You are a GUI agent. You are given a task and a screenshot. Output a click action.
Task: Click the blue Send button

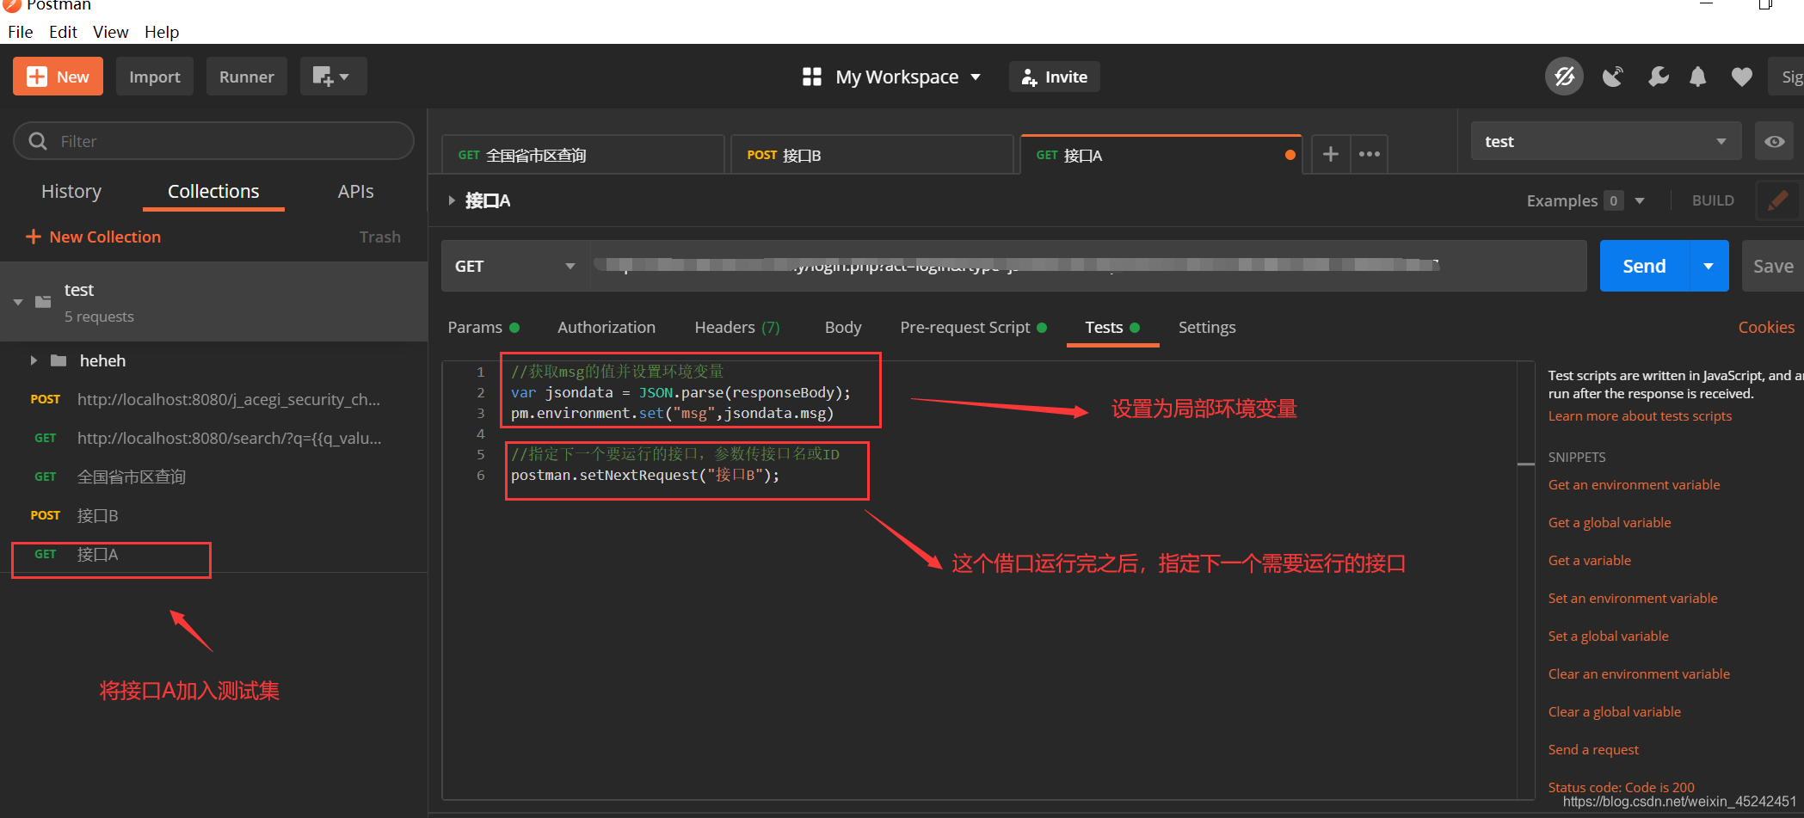coord(1645,266)
